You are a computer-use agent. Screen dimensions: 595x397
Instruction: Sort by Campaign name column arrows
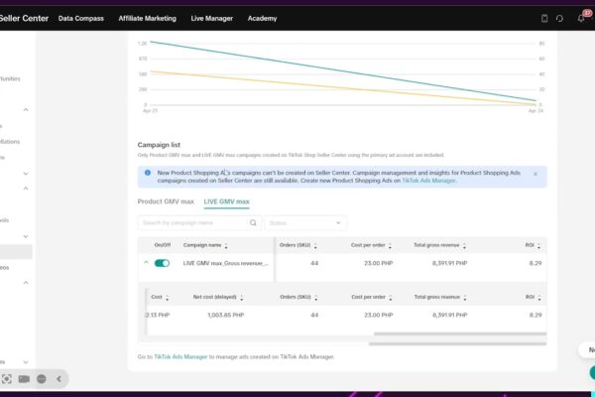point(226,246)
